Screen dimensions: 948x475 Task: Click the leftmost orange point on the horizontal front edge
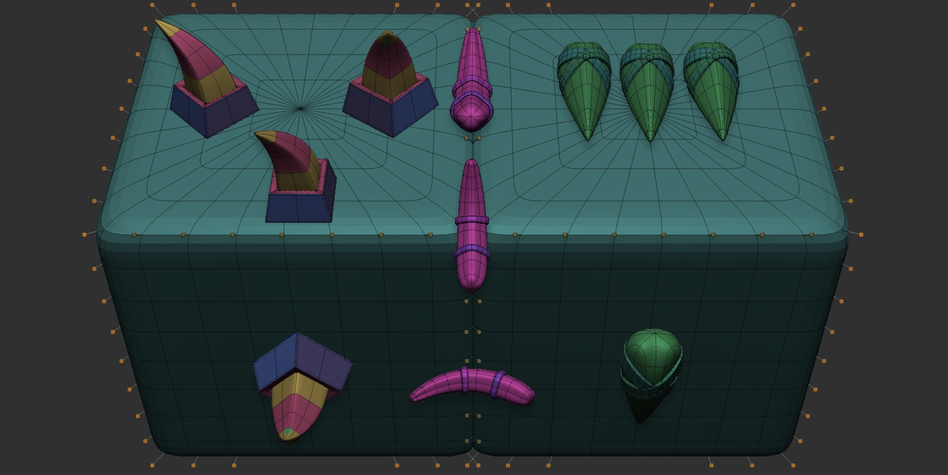(x=85, y=234)
